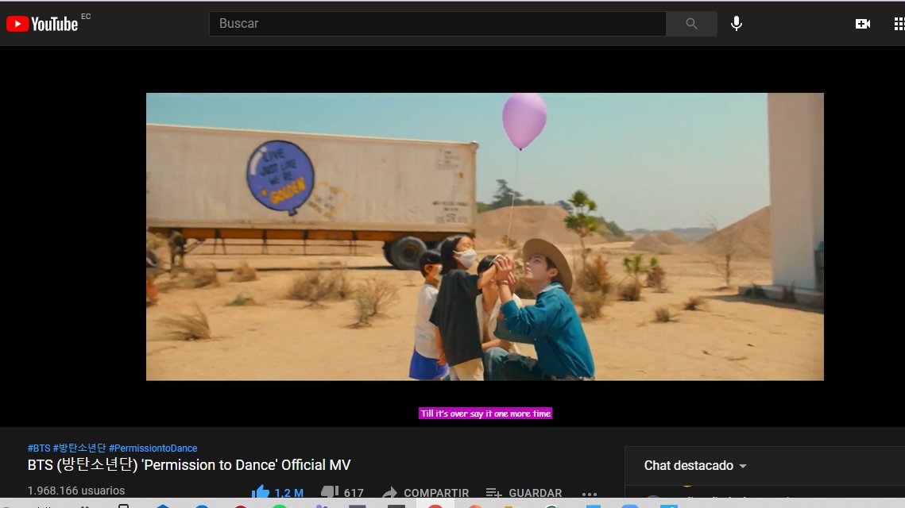This screenshot has height=508, width=905.
Task: Open the create video camera icon
Action: [863, 24]
